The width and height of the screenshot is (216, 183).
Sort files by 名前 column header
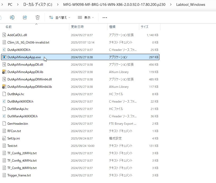tap(8, 27)
